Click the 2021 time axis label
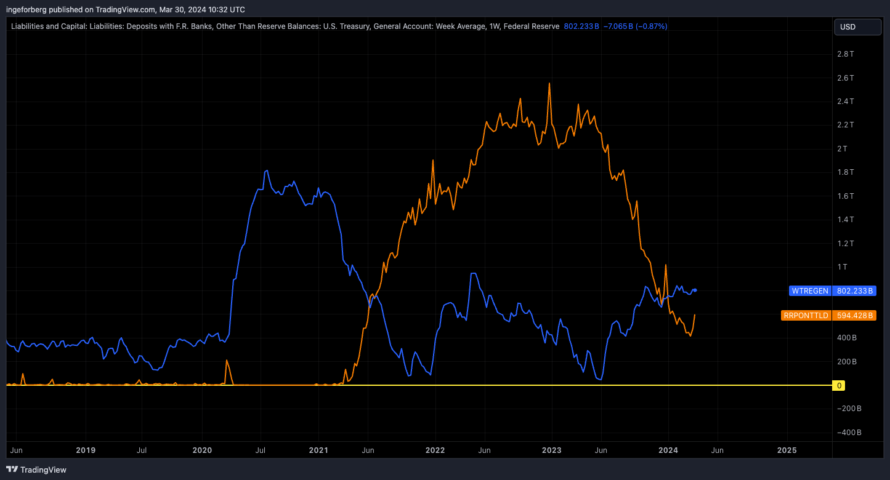The height and width of the screenshot is (480, 890). (318, 450)
